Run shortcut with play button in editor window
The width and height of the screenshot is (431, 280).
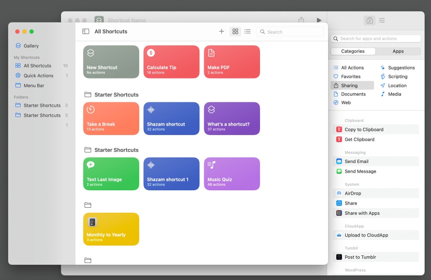coord(319,20)
